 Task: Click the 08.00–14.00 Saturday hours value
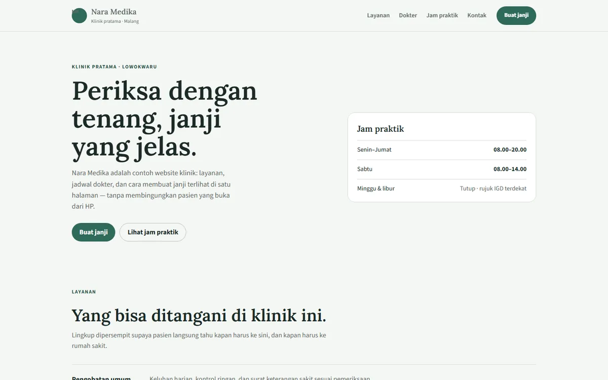coord(510,169)
